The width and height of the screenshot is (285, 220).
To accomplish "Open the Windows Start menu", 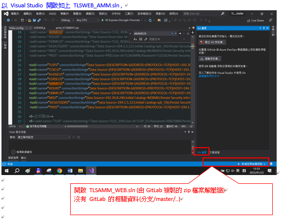I will point(6,171).
